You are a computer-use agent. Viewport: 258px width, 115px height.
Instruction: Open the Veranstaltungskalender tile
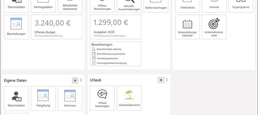187,27
